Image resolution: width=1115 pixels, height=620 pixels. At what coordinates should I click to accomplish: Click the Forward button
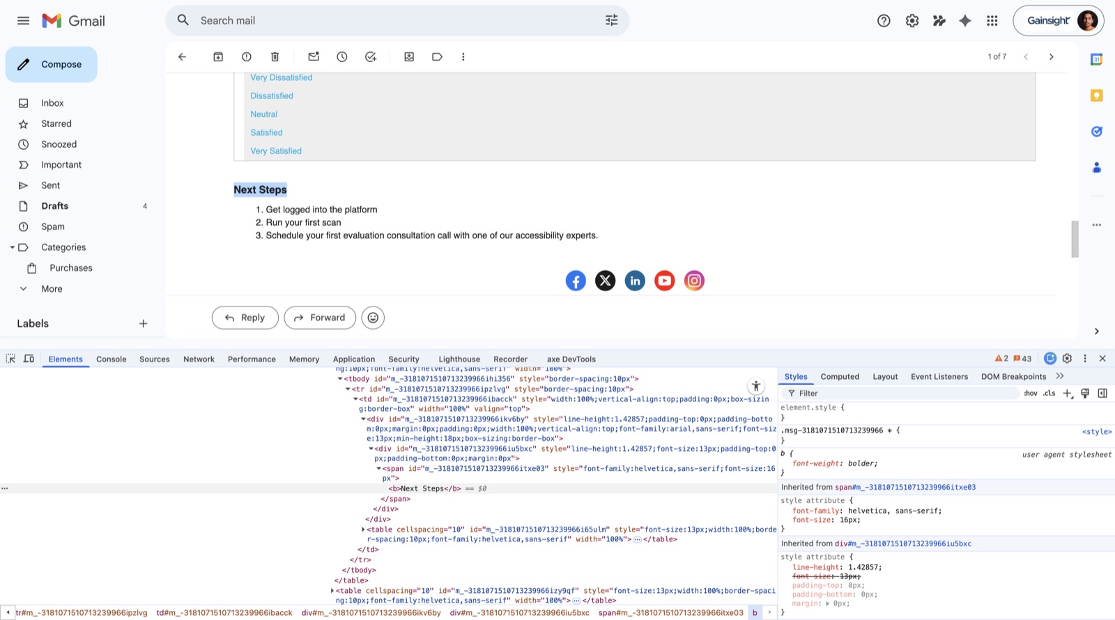320,318
